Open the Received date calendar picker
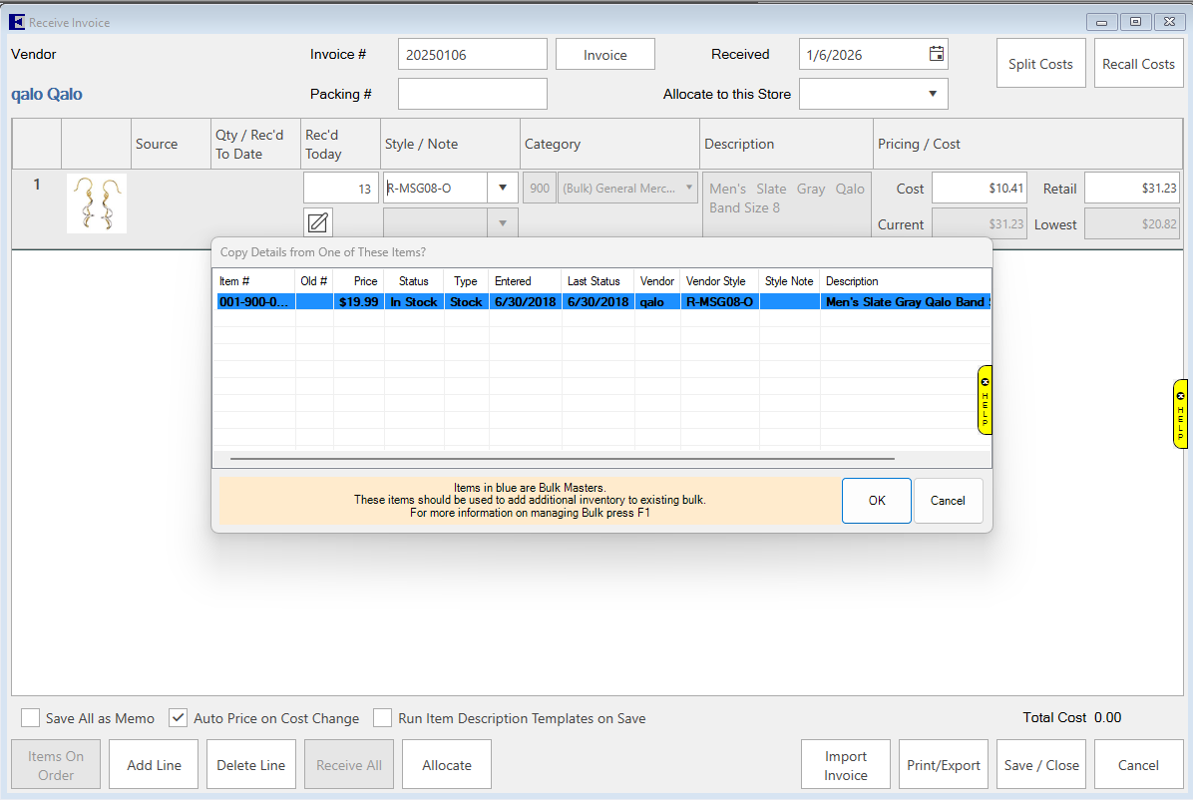Screen dimensions: 1193x800 [x=936, y=54]
